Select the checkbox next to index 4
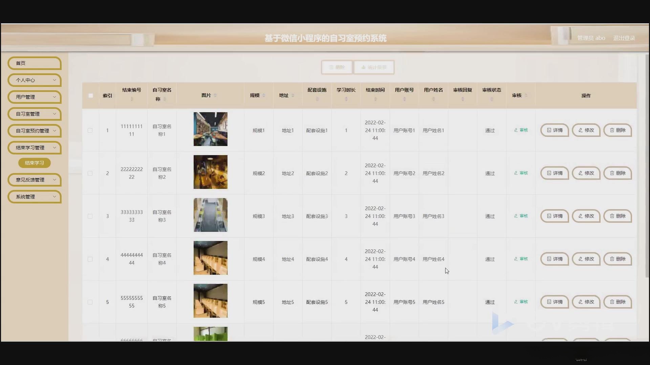The width and height of the screenshot is (650, 365). pyautogui.click(x=90, y=259)
